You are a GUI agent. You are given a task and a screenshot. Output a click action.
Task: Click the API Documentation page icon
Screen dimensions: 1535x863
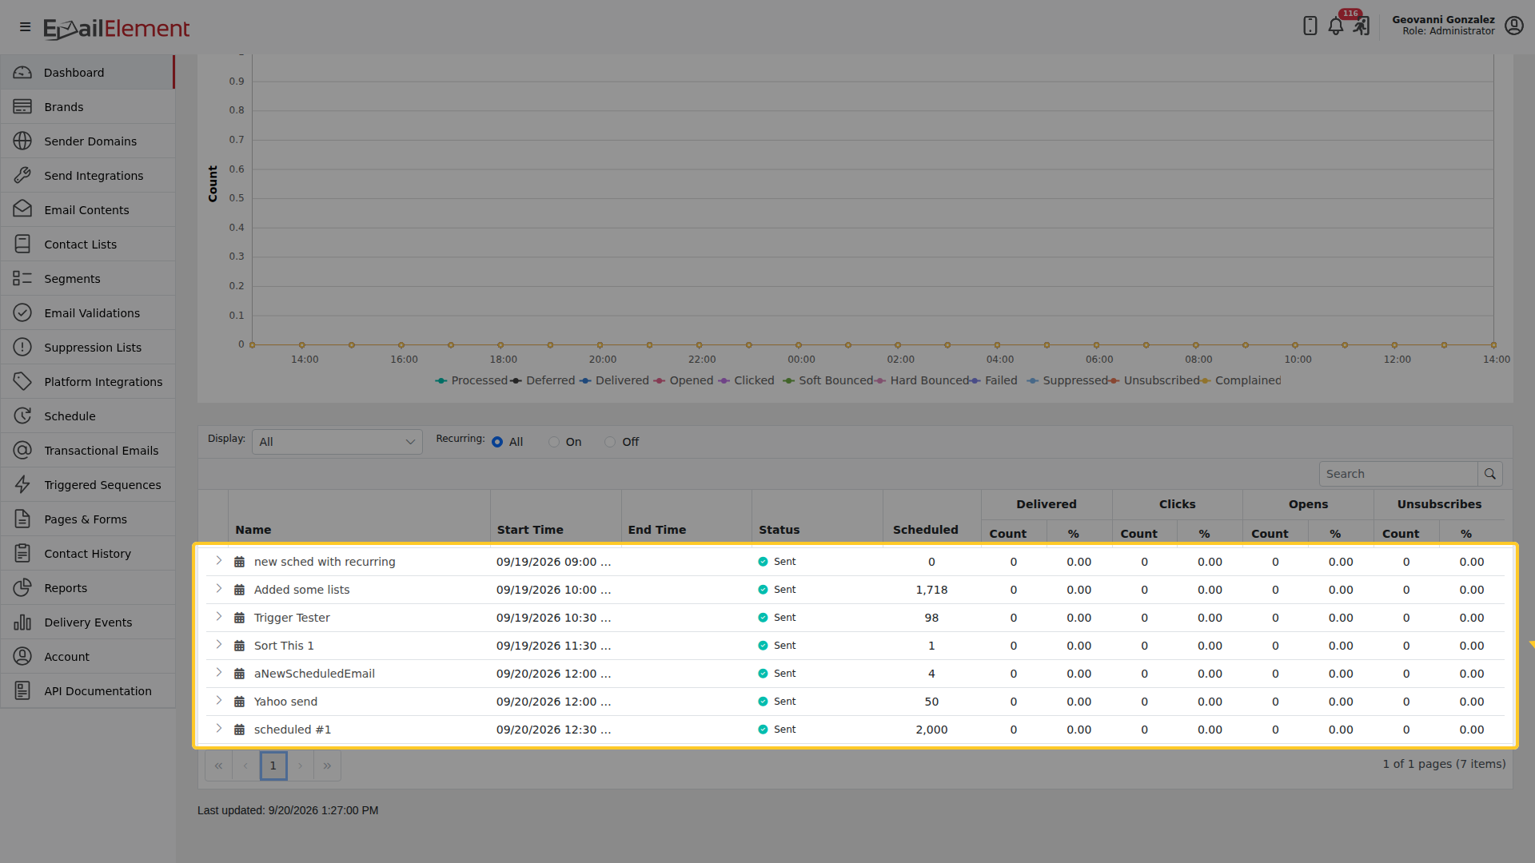point(22,690)
